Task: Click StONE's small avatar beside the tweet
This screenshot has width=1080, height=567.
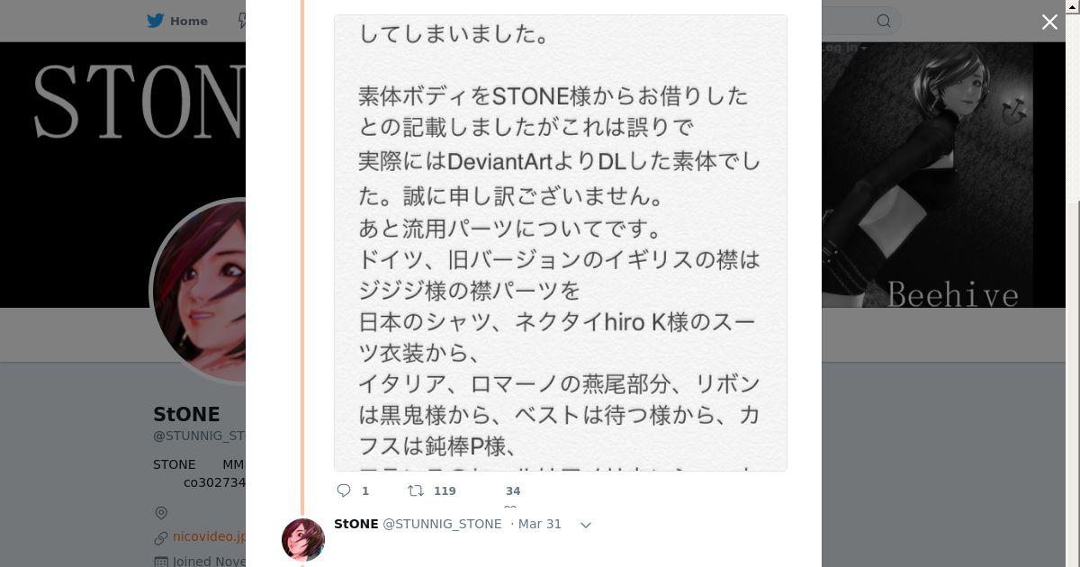Action: (303, 539)
